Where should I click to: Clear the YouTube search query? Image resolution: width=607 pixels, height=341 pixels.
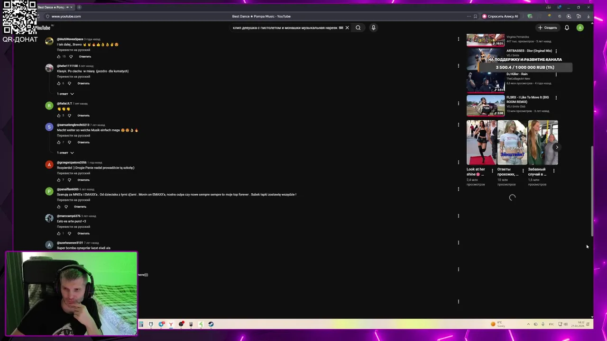tap(347, 27)
